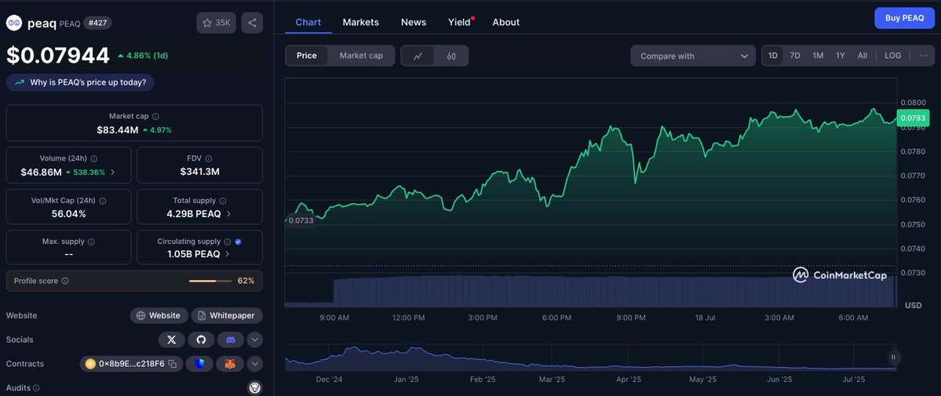Add peaq to watchlist with star button

pyautogui.click(x=216, y=23)
